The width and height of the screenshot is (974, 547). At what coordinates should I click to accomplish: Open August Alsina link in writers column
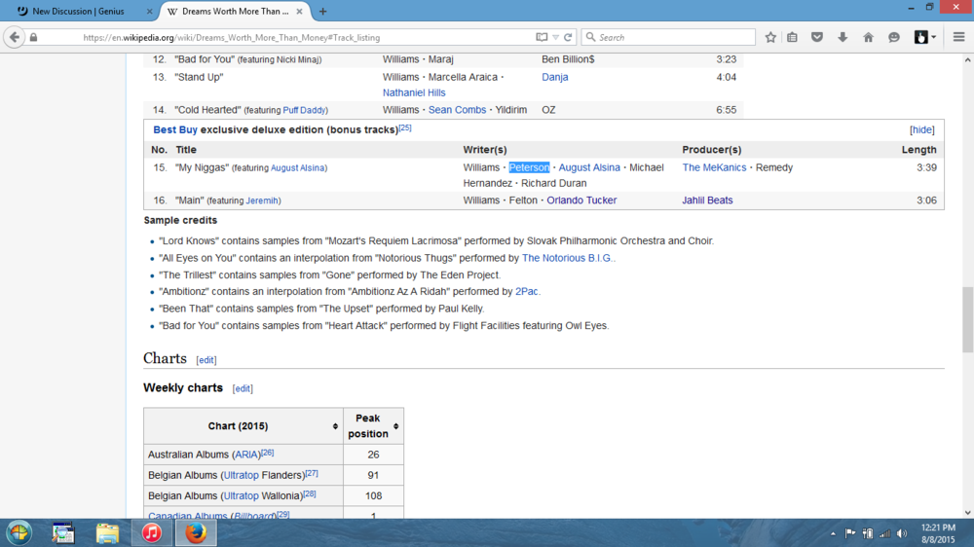589,167
